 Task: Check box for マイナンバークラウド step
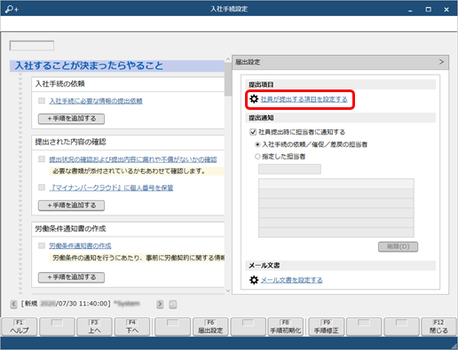(42, 187)
